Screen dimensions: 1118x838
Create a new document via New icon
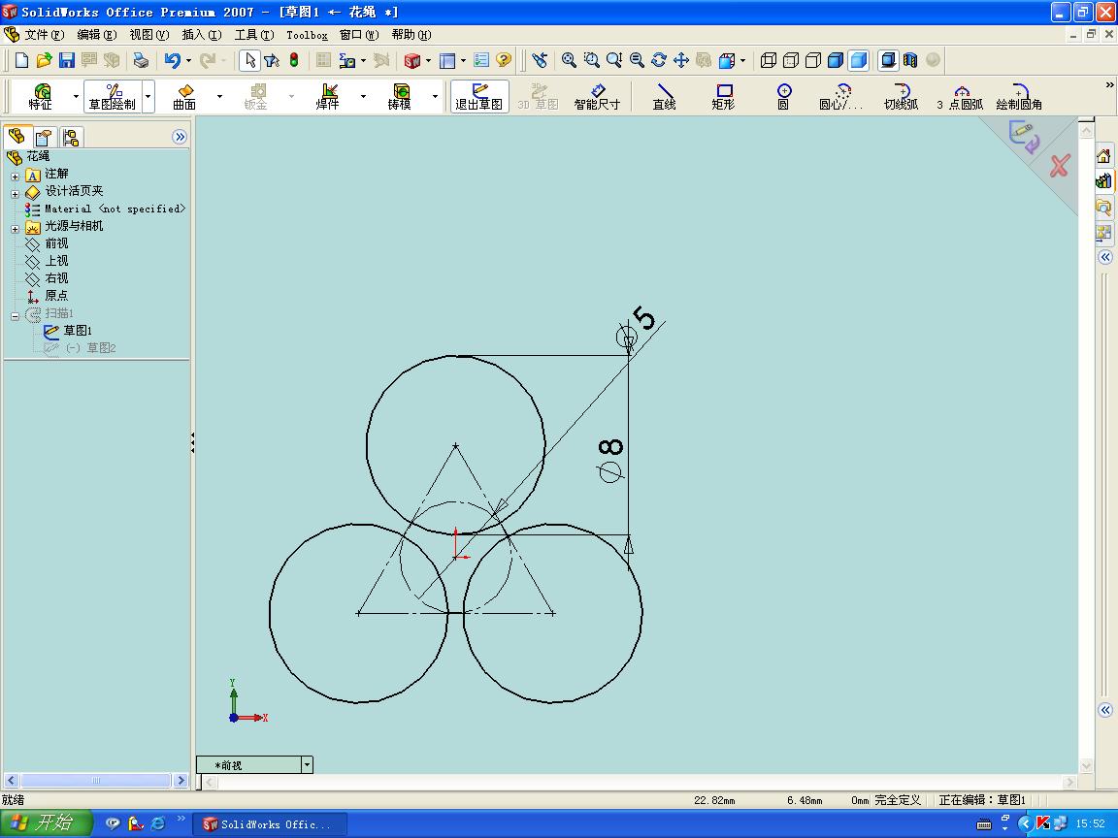(x=21, y=60)
